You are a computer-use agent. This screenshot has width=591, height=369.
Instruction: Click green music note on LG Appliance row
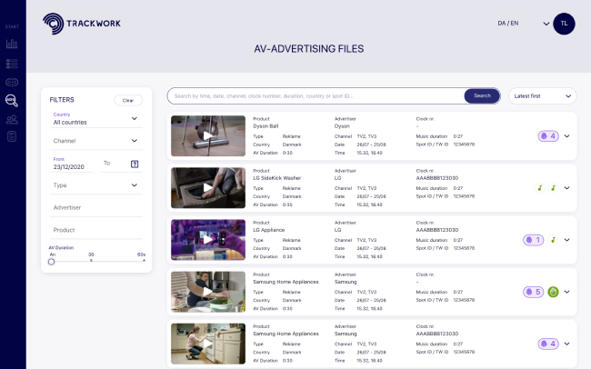tap(553, 240)
